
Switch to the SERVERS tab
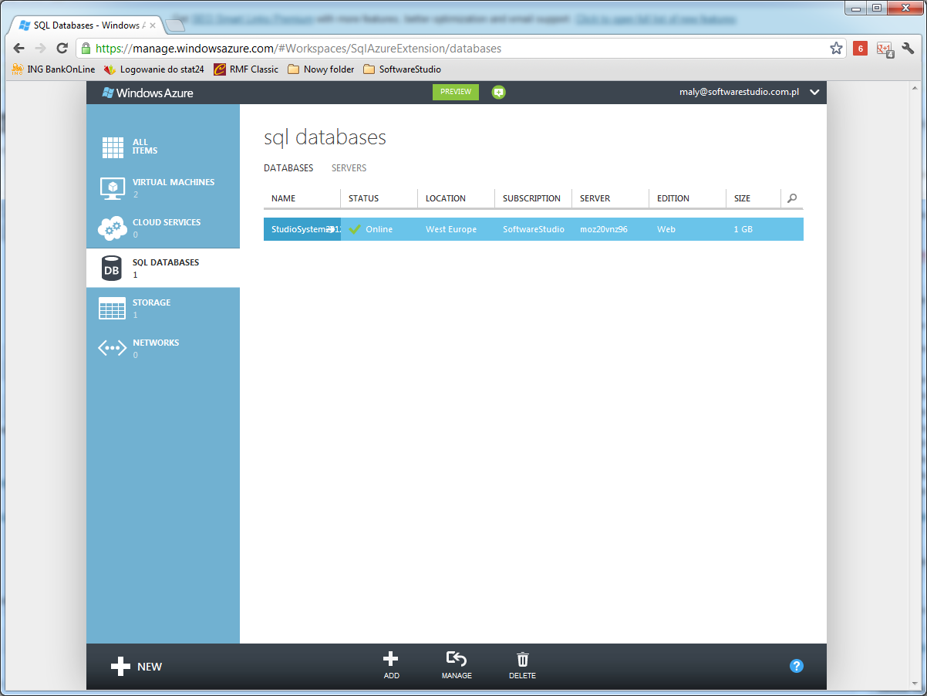pos(349,168)
